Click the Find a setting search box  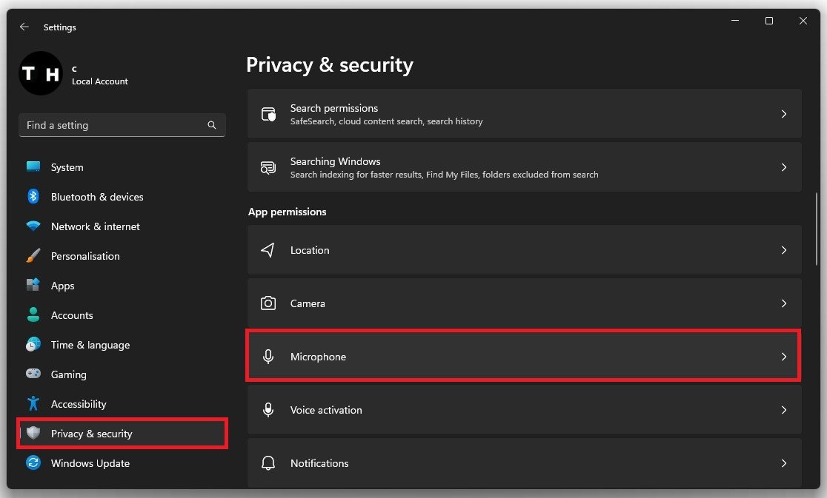[x=122, y=125]
